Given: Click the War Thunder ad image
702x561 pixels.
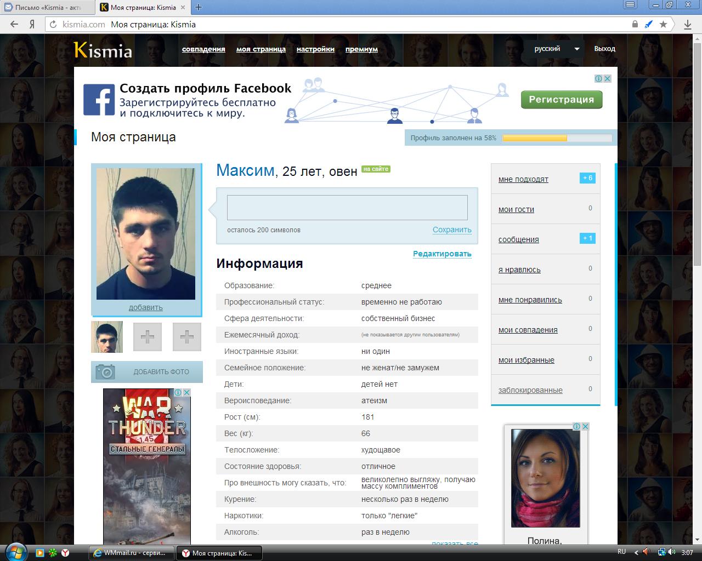Looking at the screenshot, I should click(147, 466).
